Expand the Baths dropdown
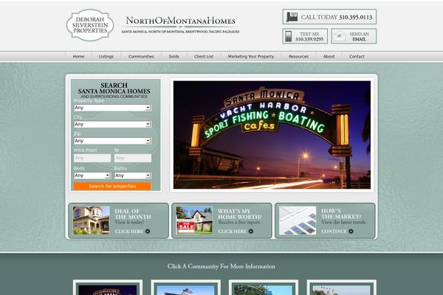The height and width of the screenshot is (295, 443). tap(132, 176)
